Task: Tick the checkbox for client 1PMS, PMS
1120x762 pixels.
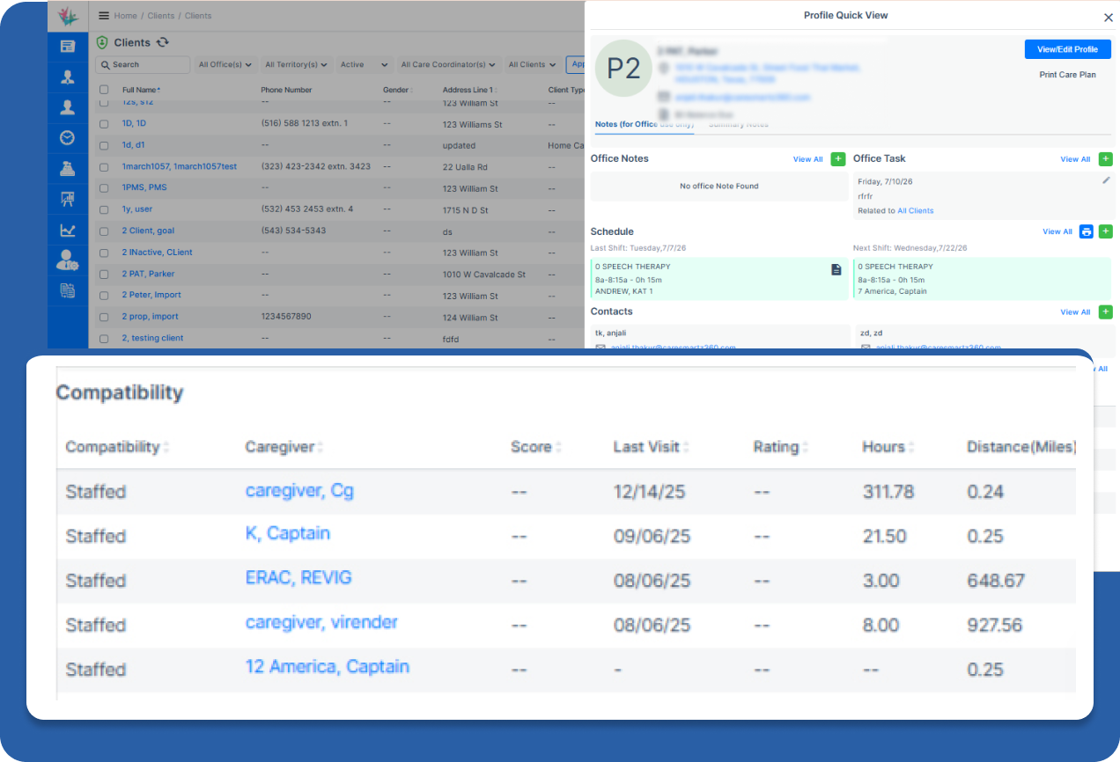Action: pyautogui.click(x=104, y=188)
